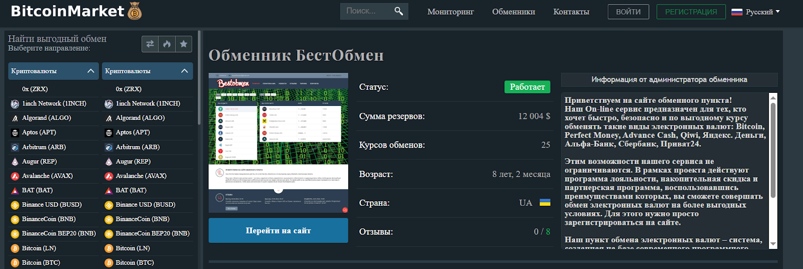Click the Перейти на сайт button
The width and height of the screenshot is (803, 269).
[279, 230]
